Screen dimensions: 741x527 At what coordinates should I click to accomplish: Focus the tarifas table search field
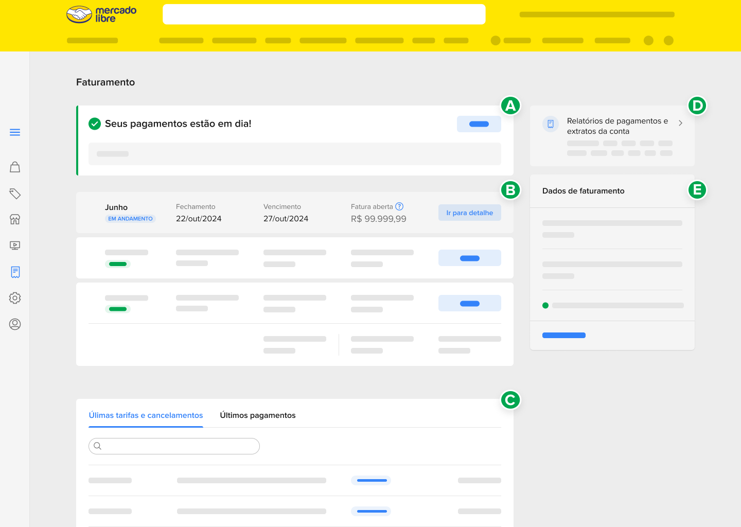pos(174,446)
